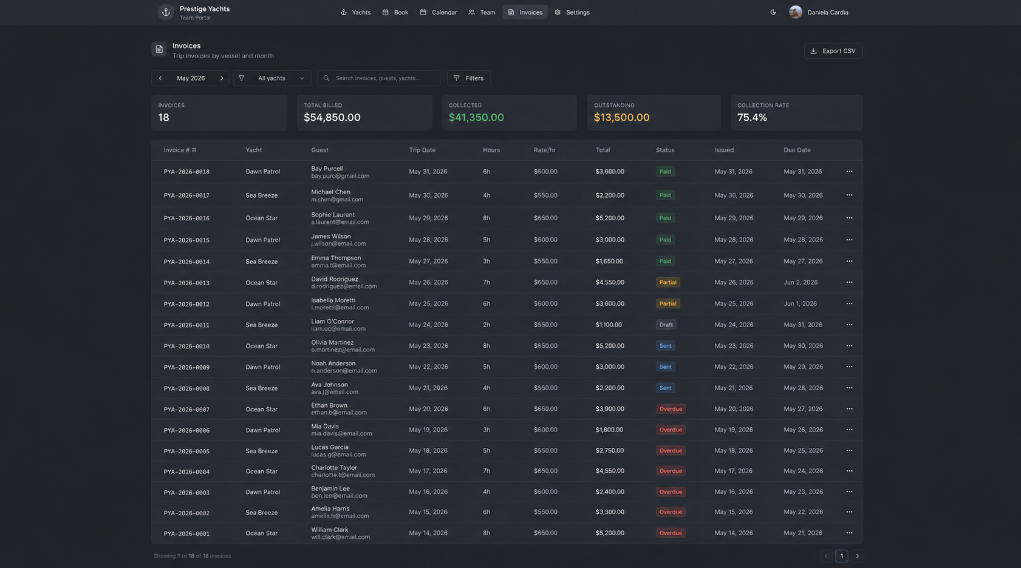Screen dimensions: 1021x568
Task: Open actions menu for PYA-2026-0008
Action: (x=849, y=388)
